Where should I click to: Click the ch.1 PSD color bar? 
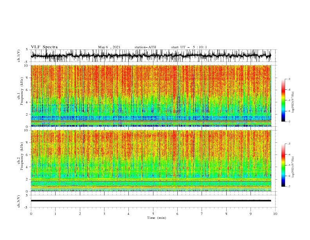(x=283, y=100)
